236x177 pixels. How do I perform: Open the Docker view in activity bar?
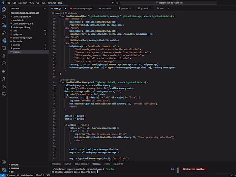coord(4,71)
